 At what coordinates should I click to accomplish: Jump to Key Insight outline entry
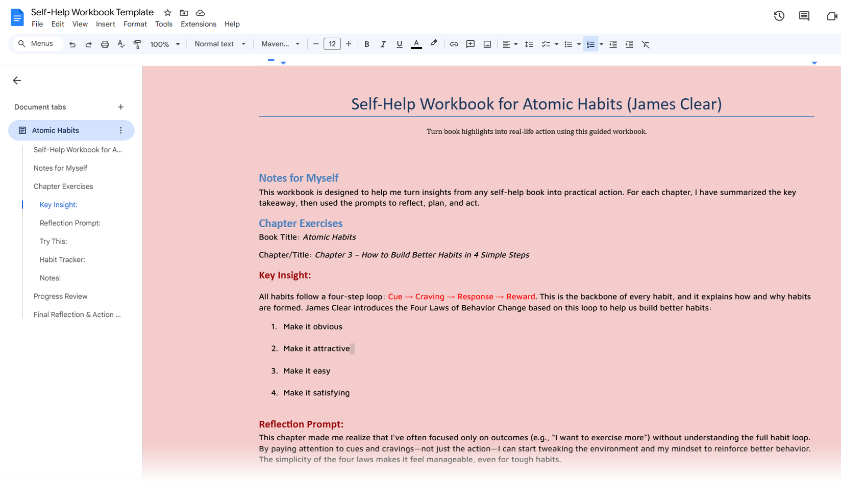tap(59, 205)
